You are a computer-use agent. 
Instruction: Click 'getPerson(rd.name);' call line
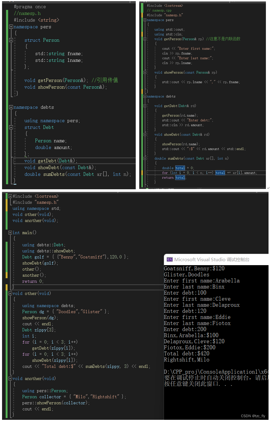pos(180,115)
